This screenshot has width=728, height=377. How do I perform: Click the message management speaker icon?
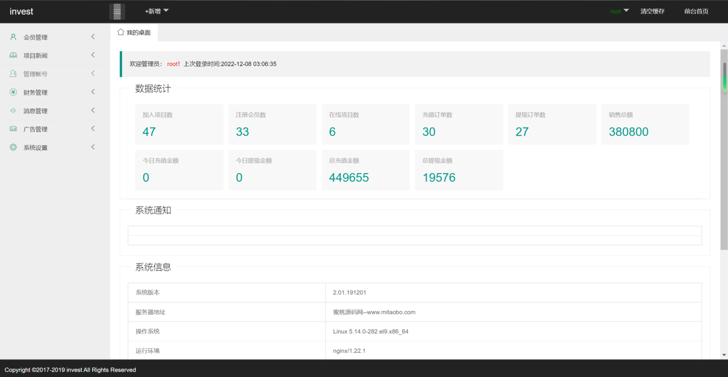coord(13,110)
